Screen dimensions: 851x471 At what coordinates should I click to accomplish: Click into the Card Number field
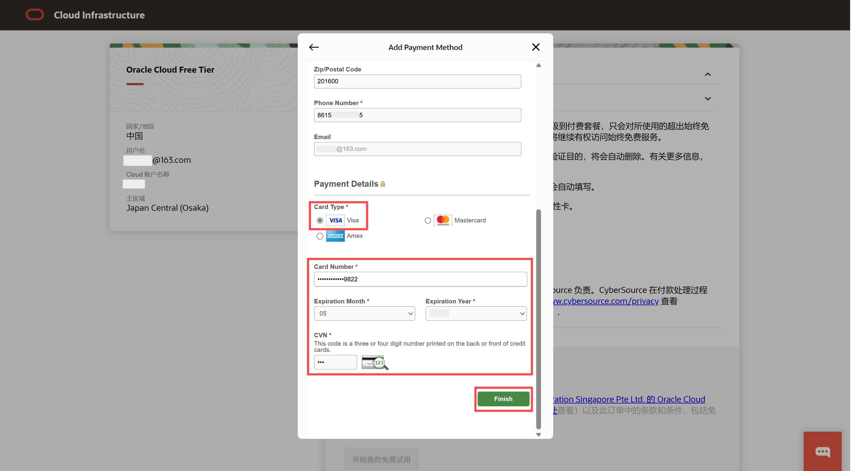[420, 279]
